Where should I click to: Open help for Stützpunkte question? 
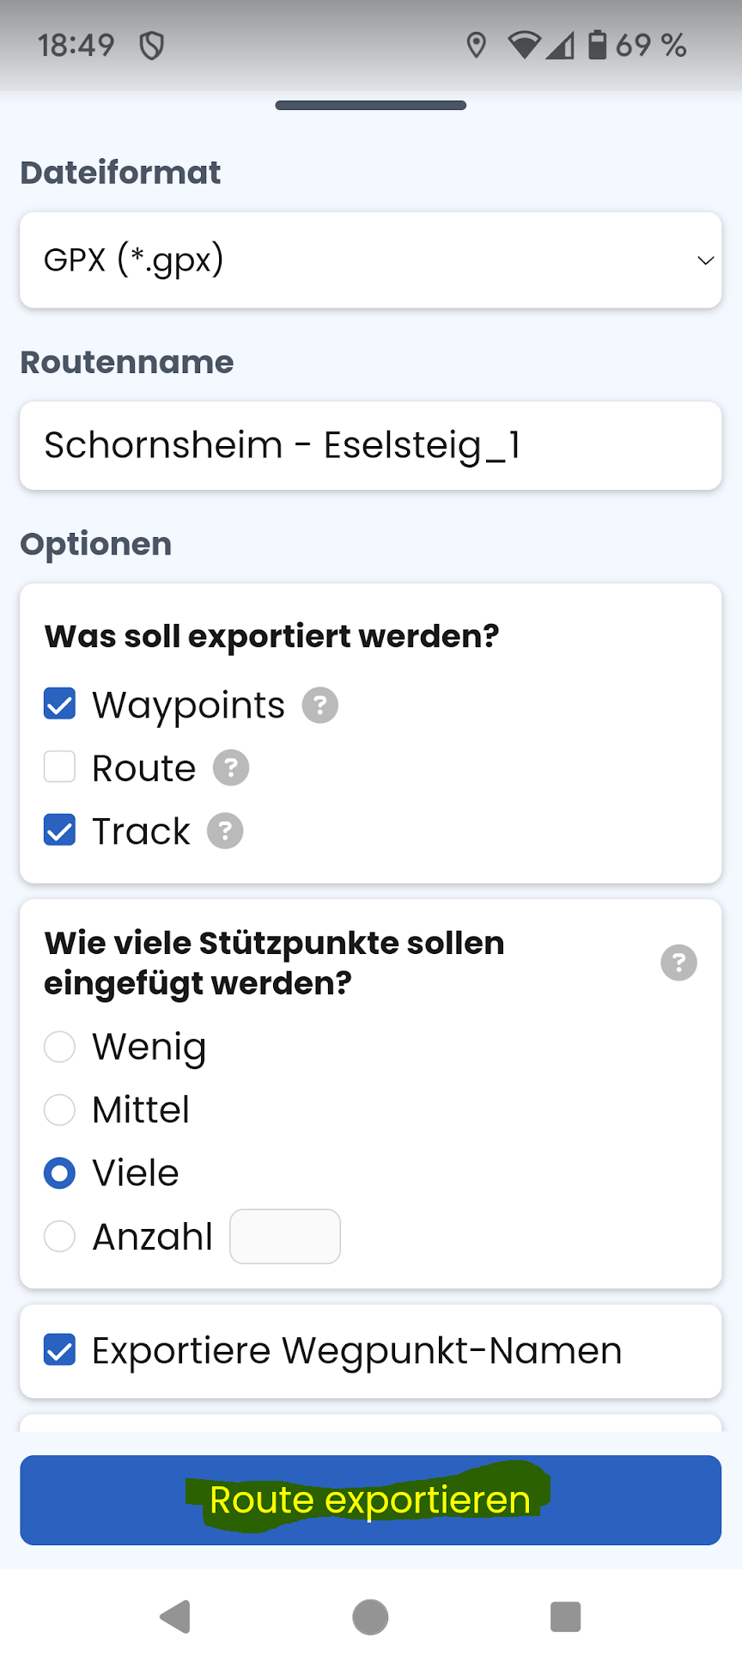point(678,963)
